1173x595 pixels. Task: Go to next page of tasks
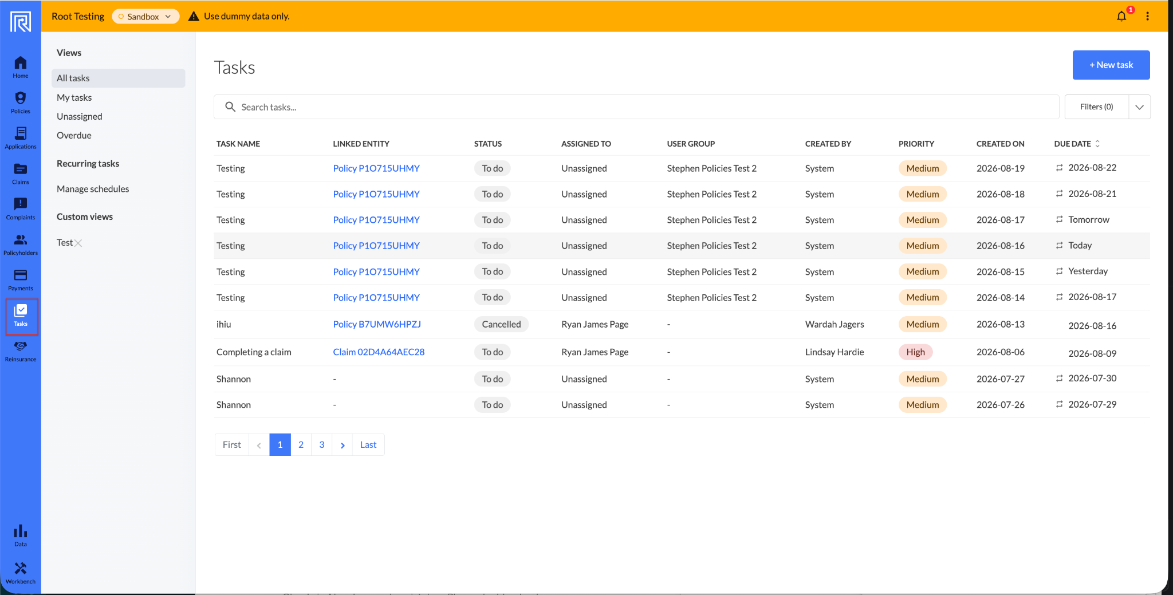[342, 445]
